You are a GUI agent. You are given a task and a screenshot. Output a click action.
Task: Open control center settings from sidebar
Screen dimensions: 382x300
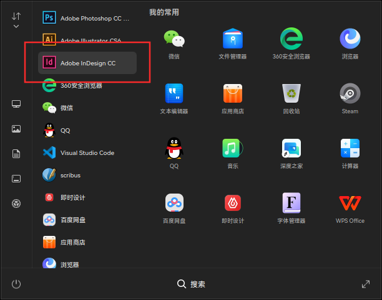point(16,204)
